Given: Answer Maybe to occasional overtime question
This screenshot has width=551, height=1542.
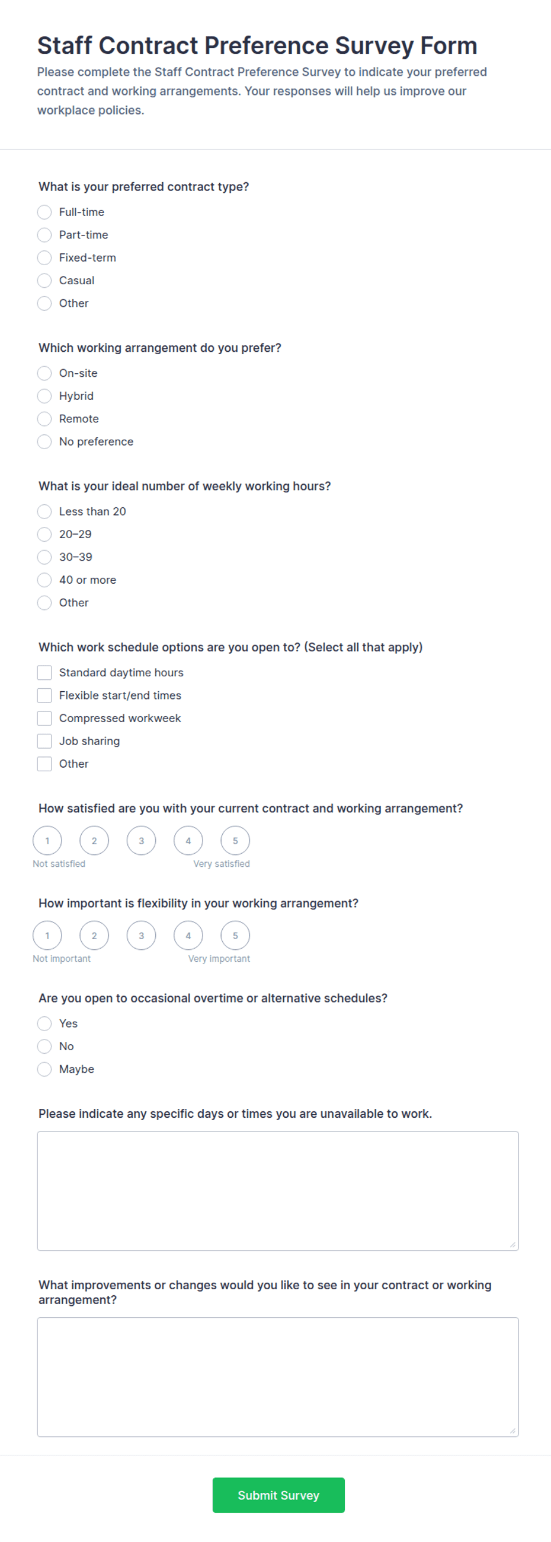Looking at the screenshot, I should click(x=44, y=1069).
